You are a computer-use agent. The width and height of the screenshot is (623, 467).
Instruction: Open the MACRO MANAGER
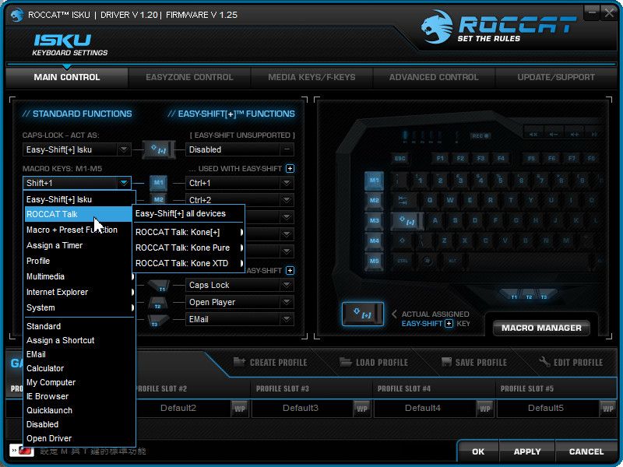point(541,328)
